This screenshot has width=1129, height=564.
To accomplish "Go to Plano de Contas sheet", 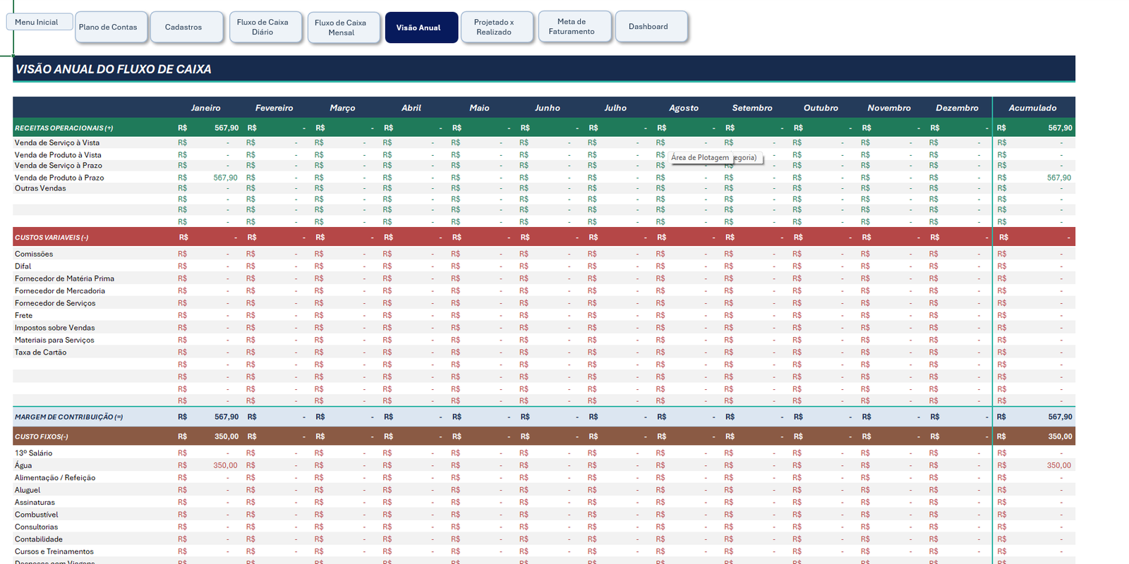I will point(111,27).
